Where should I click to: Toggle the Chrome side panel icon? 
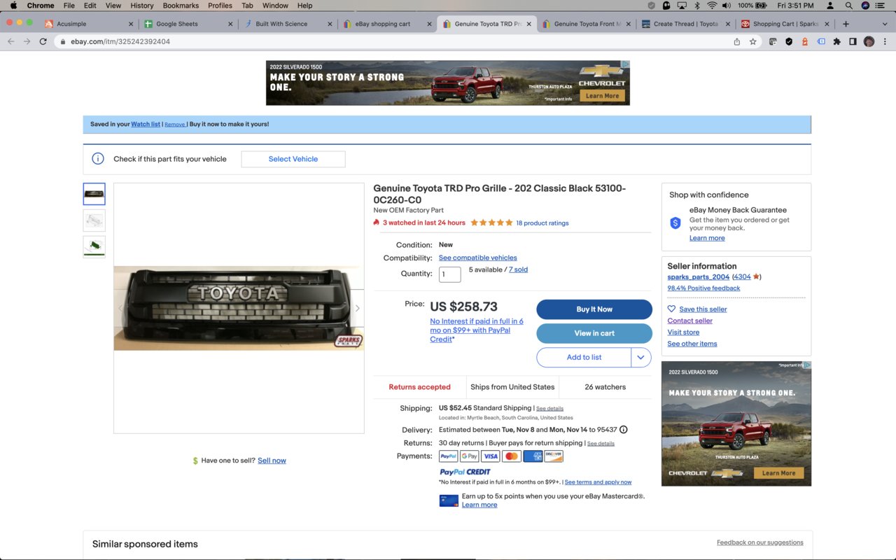pyautogui.click(x=853, y=41)
